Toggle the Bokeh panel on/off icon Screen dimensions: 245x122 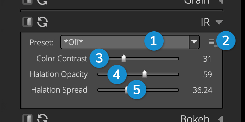click(27, 118)
